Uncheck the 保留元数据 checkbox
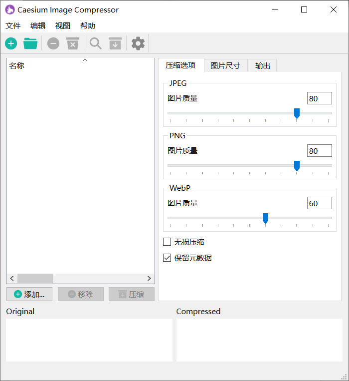 [167, 258]
